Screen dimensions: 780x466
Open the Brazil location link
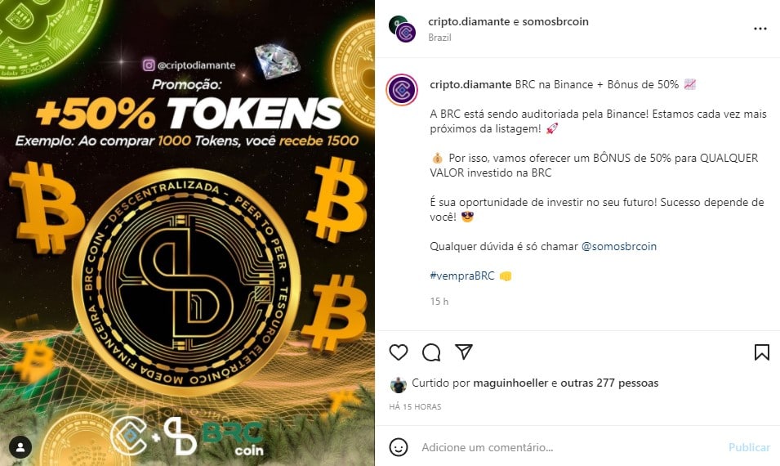coord(439,38)
